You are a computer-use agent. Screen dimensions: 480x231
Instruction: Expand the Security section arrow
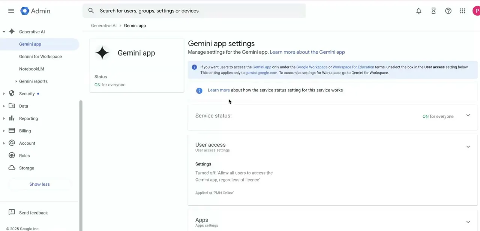(x=4, y=94)
